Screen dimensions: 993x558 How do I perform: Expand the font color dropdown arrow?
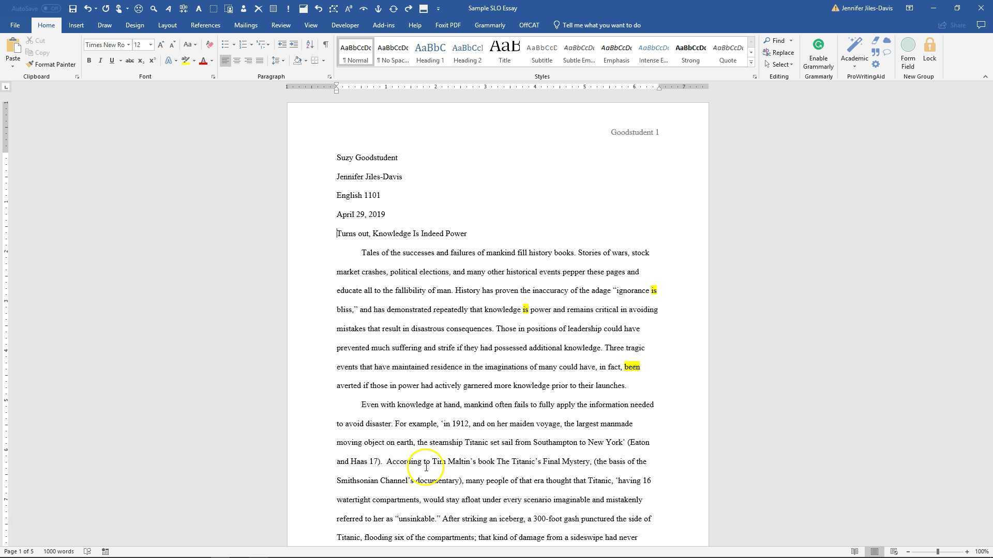click(x=212, y=60)
